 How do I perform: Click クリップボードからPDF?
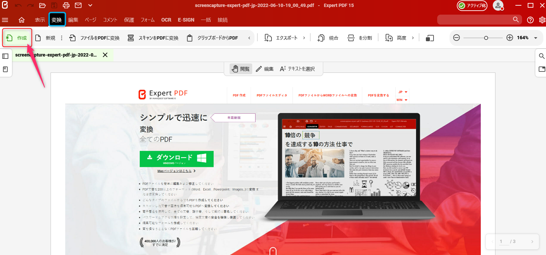pos(212,38)
